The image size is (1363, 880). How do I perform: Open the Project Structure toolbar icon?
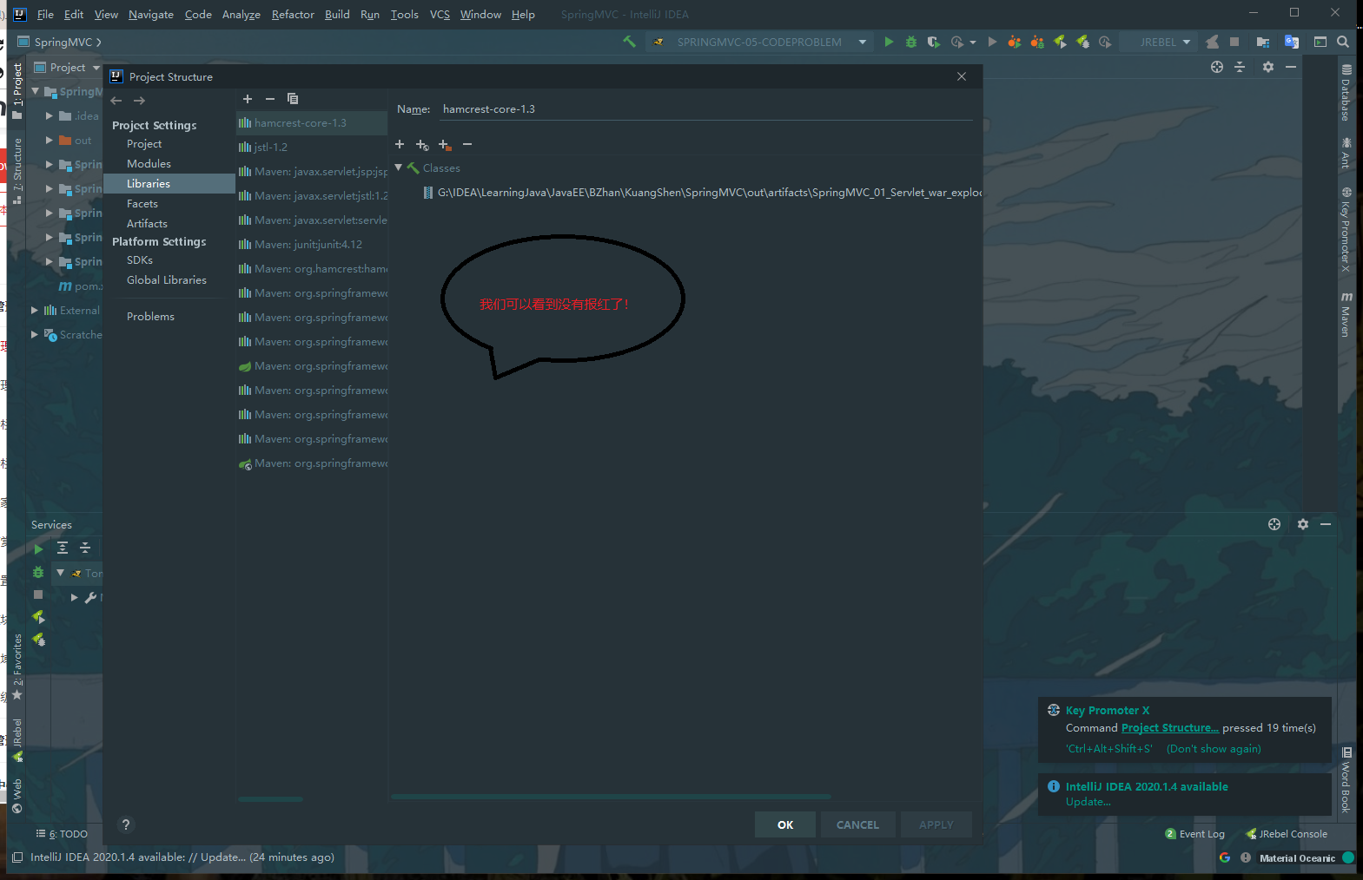pos(1263,42)
